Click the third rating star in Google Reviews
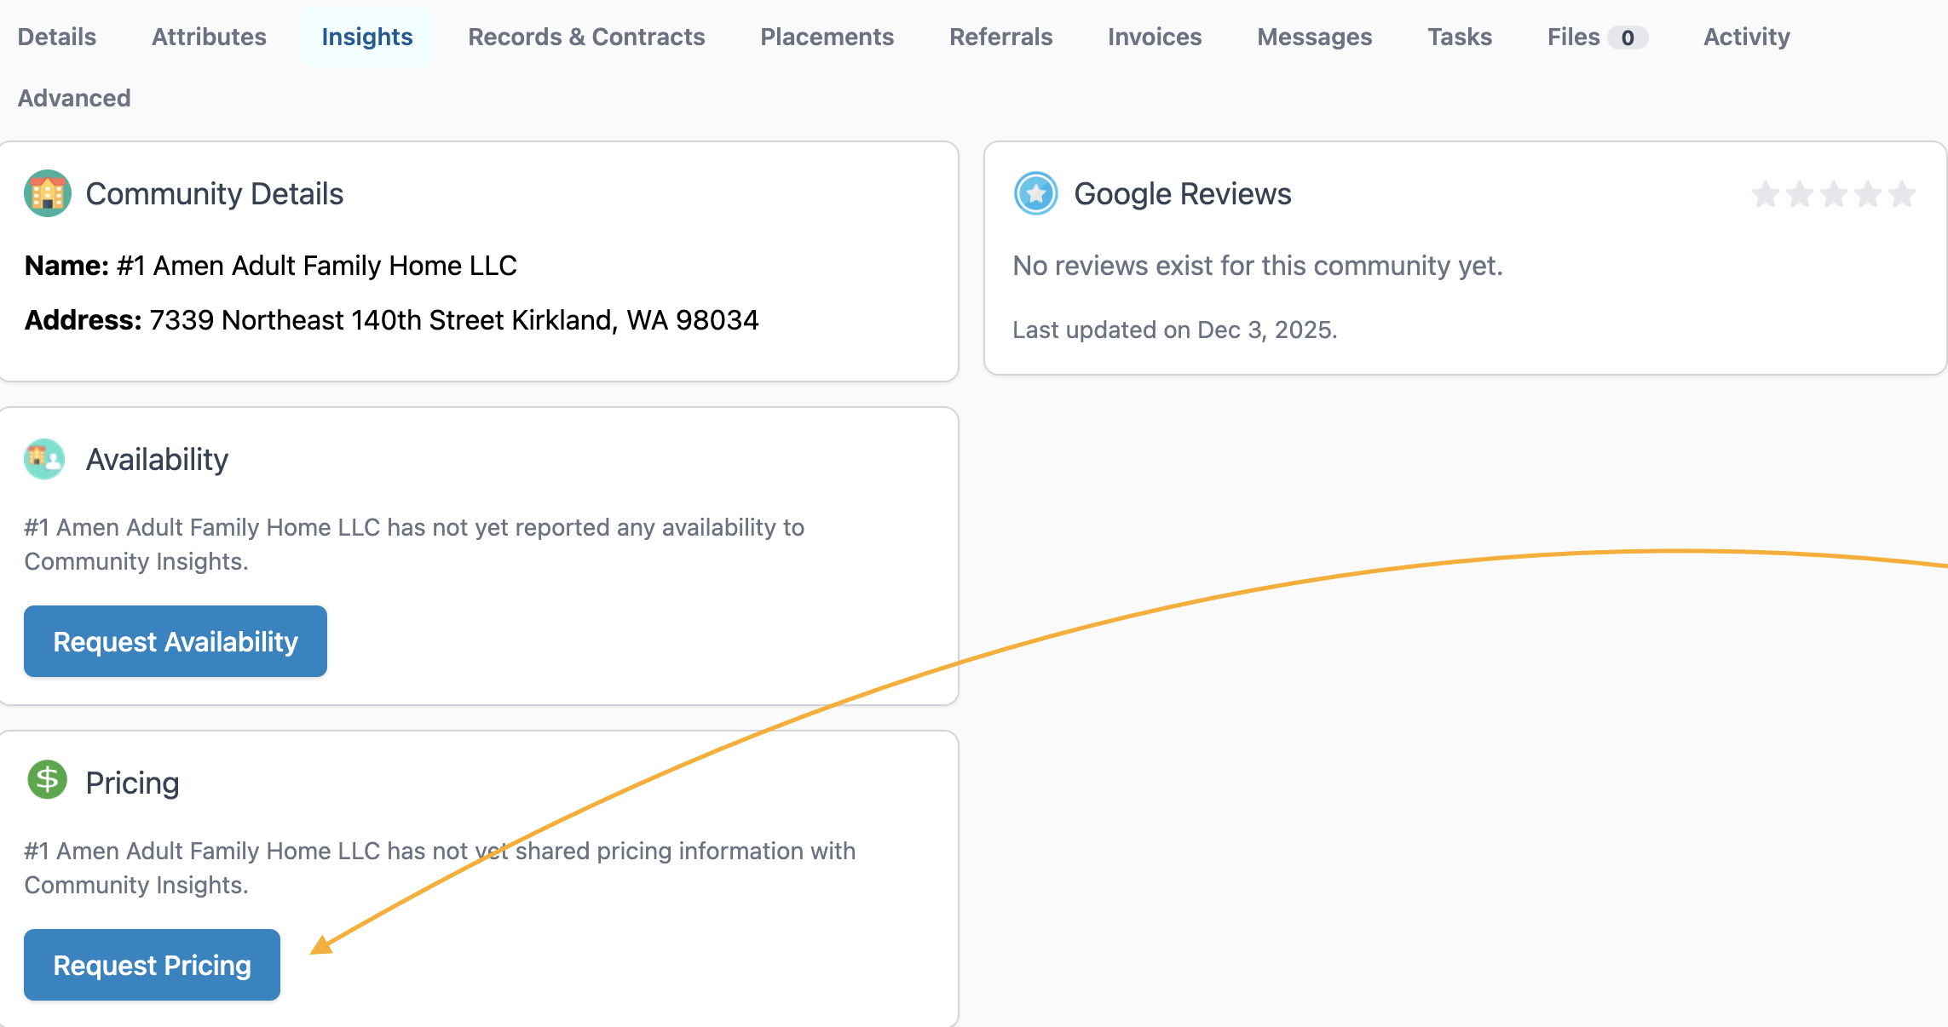The height and width of the screenshot is (1027, 1948). tap(1833, 194)
